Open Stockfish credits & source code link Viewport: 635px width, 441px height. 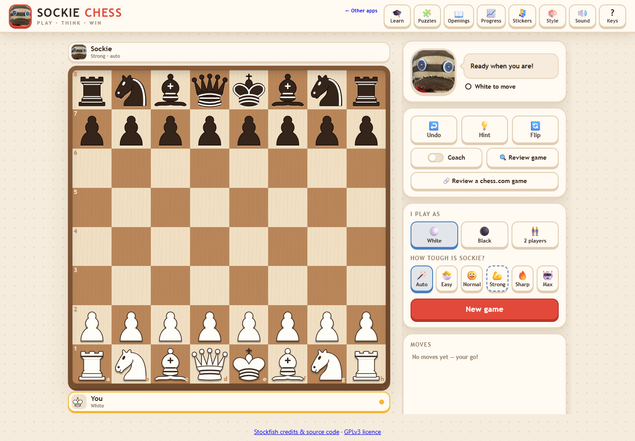click(297, 432)
